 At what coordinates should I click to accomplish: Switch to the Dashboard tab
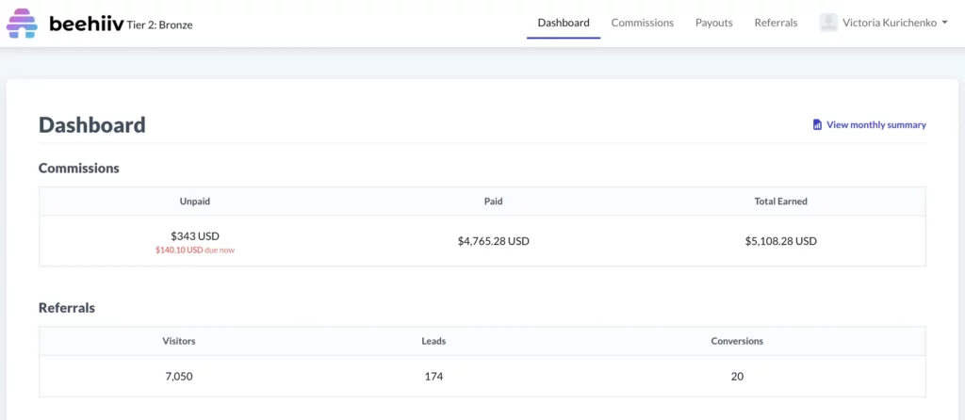click(x=563, y=23)
